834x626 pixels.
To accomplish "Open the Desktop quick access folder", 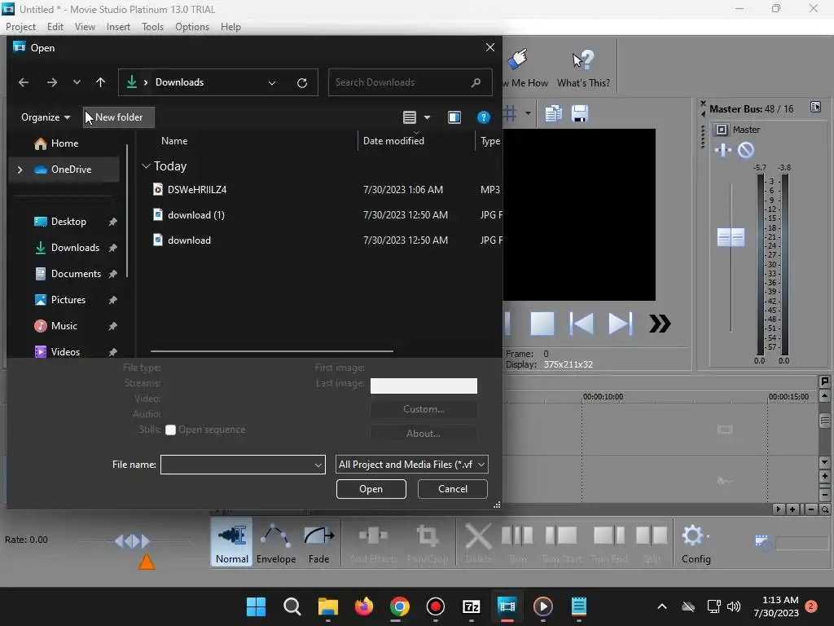I will pos(68,222).
